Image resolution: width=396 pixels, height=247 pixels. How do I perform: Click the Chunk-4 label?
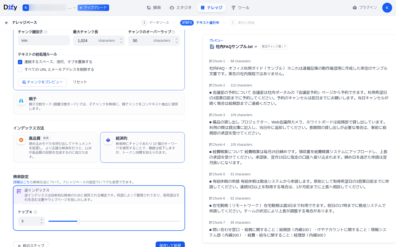coord(219,145)
